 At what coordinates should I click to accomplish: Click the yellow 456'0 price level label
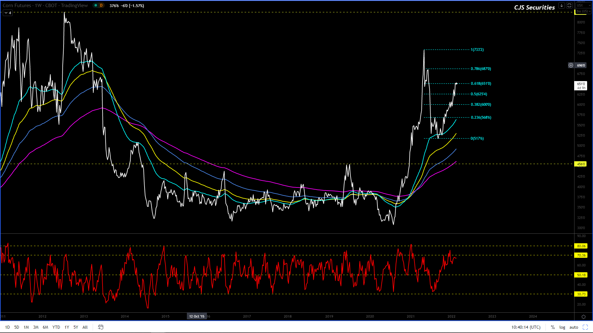pos(581,164)
